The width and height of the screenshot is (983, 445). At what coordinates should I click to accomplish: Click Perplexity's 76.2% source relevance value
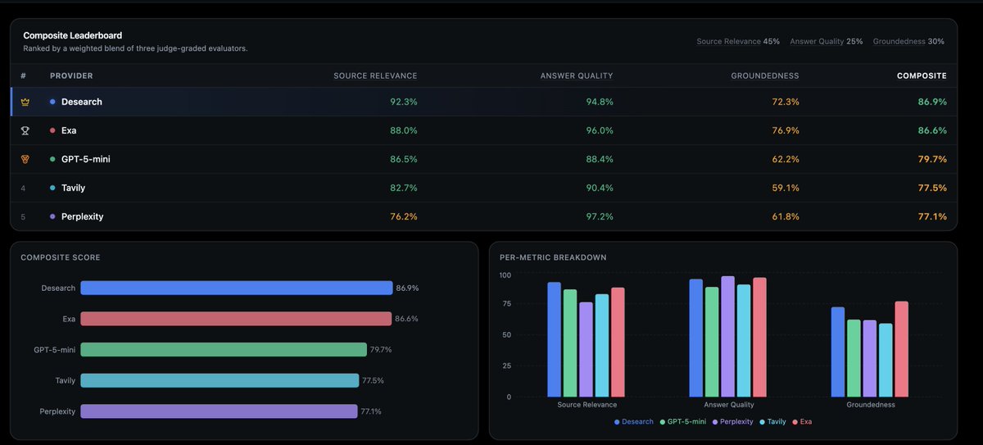(404, 216)
